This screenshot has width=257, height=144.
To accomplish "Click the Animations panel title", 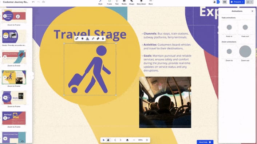I will pyautogui.click(x=237, y=11).
